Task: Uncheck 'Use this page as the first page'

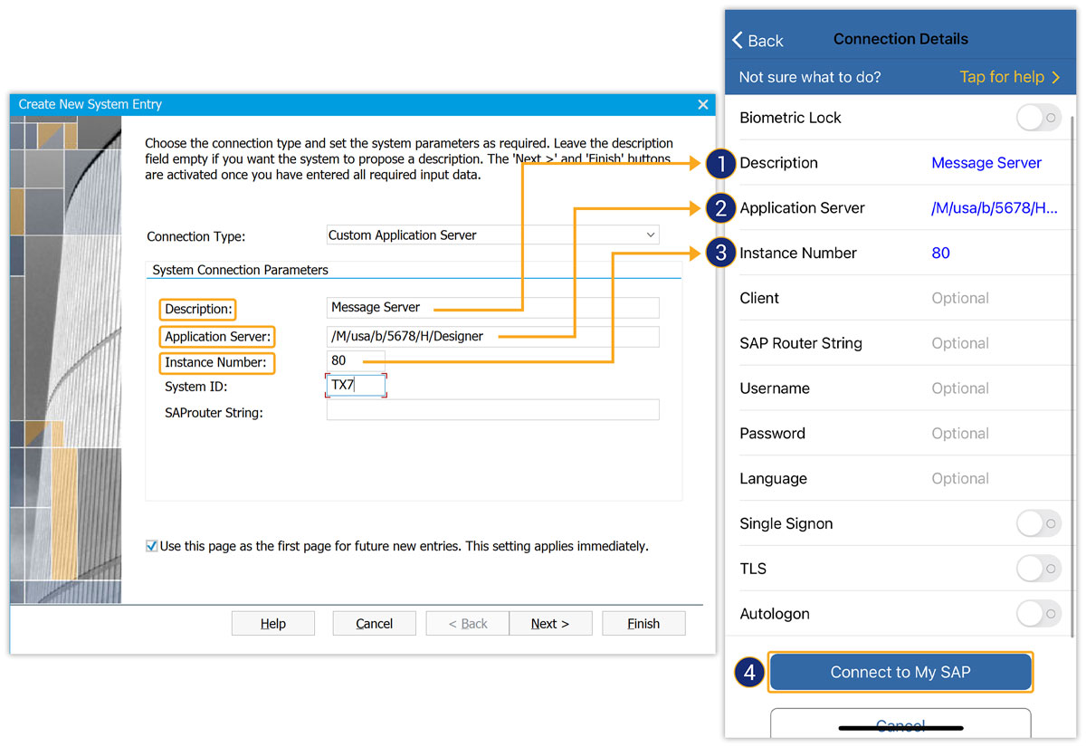Action: tap(152, 546)
